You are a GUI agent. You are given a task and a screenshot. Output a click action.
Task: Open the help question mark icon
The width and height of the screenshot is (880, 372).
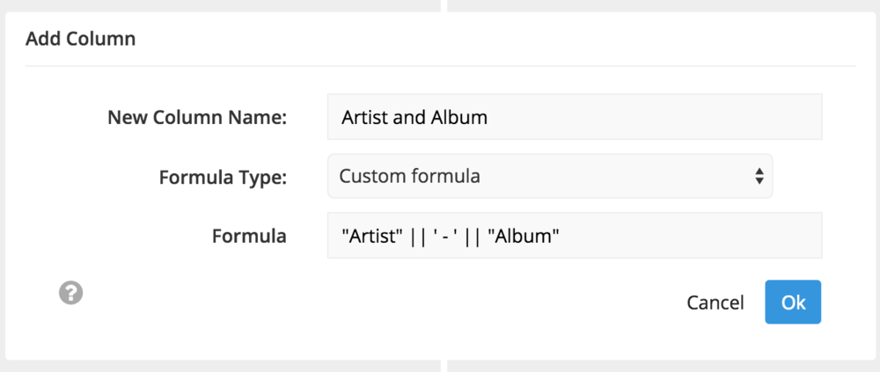click(x=71, y=293)
